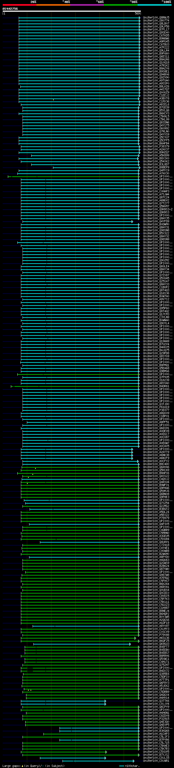Image resolution: width=174 pixels, height=768 pixels.
Task: Open hit UniRef100_Q9LP58
Action: [x=156, y=26]
